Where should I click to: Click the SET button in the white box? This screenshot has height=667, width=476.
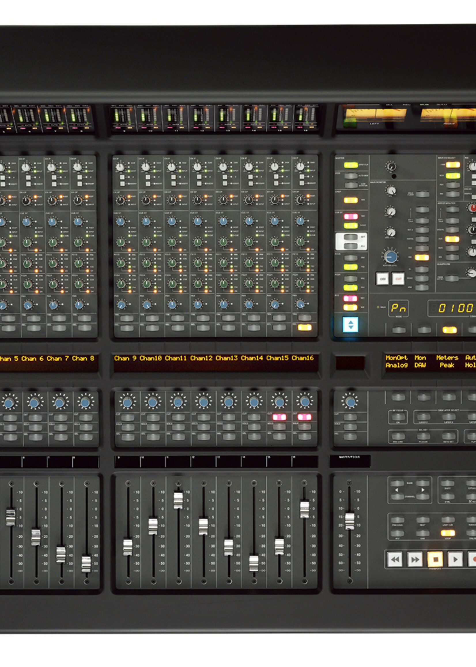click(x=351, y=237)
